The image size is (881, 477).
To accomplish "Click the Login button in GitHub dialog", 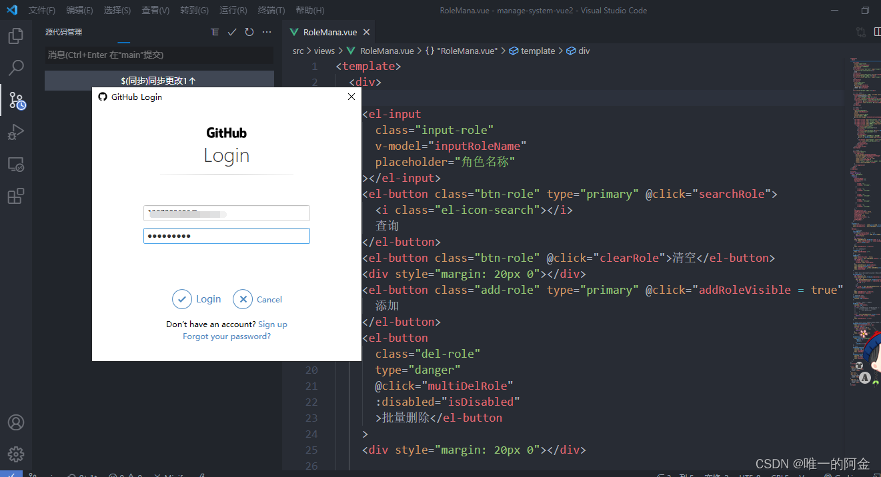I will [197, 299].
